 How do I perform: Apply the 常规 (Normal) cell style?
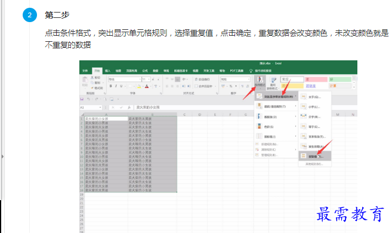coord(292,79)
